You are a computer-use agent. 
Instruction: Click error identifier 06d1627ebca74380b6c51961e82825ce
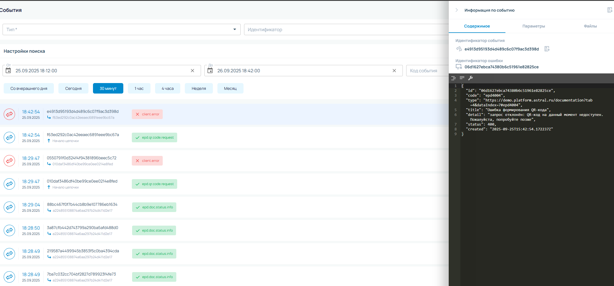point(501,67)
